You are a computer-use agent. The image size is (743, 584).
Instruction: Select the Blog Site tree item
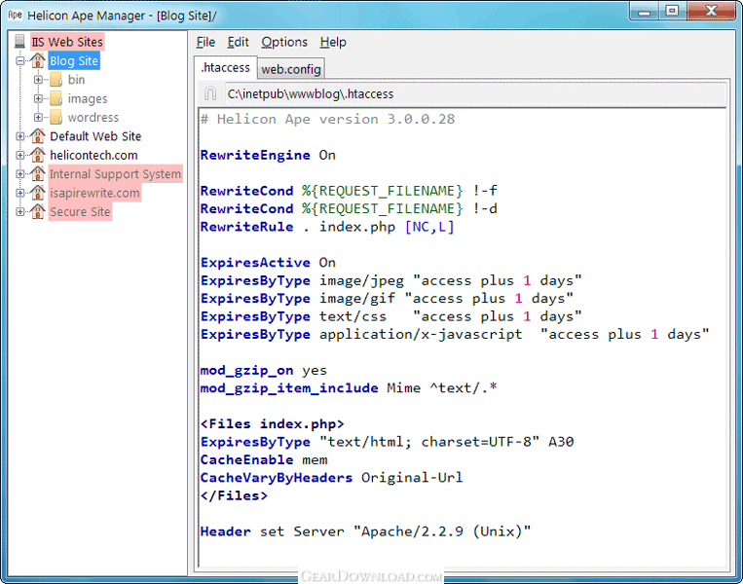coord(74,60)
